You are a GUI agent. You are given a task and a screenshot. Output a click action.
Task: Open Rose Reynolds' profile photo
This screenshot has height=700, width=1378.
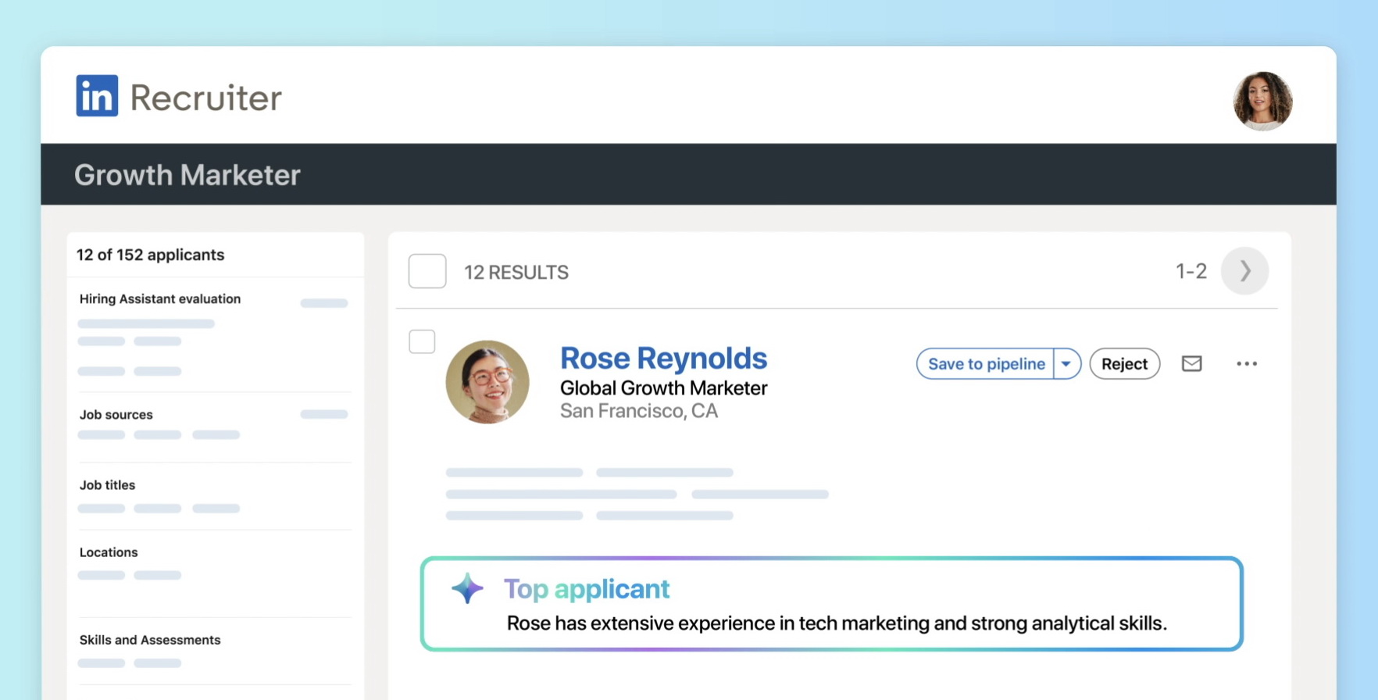[x=487, y=382]
